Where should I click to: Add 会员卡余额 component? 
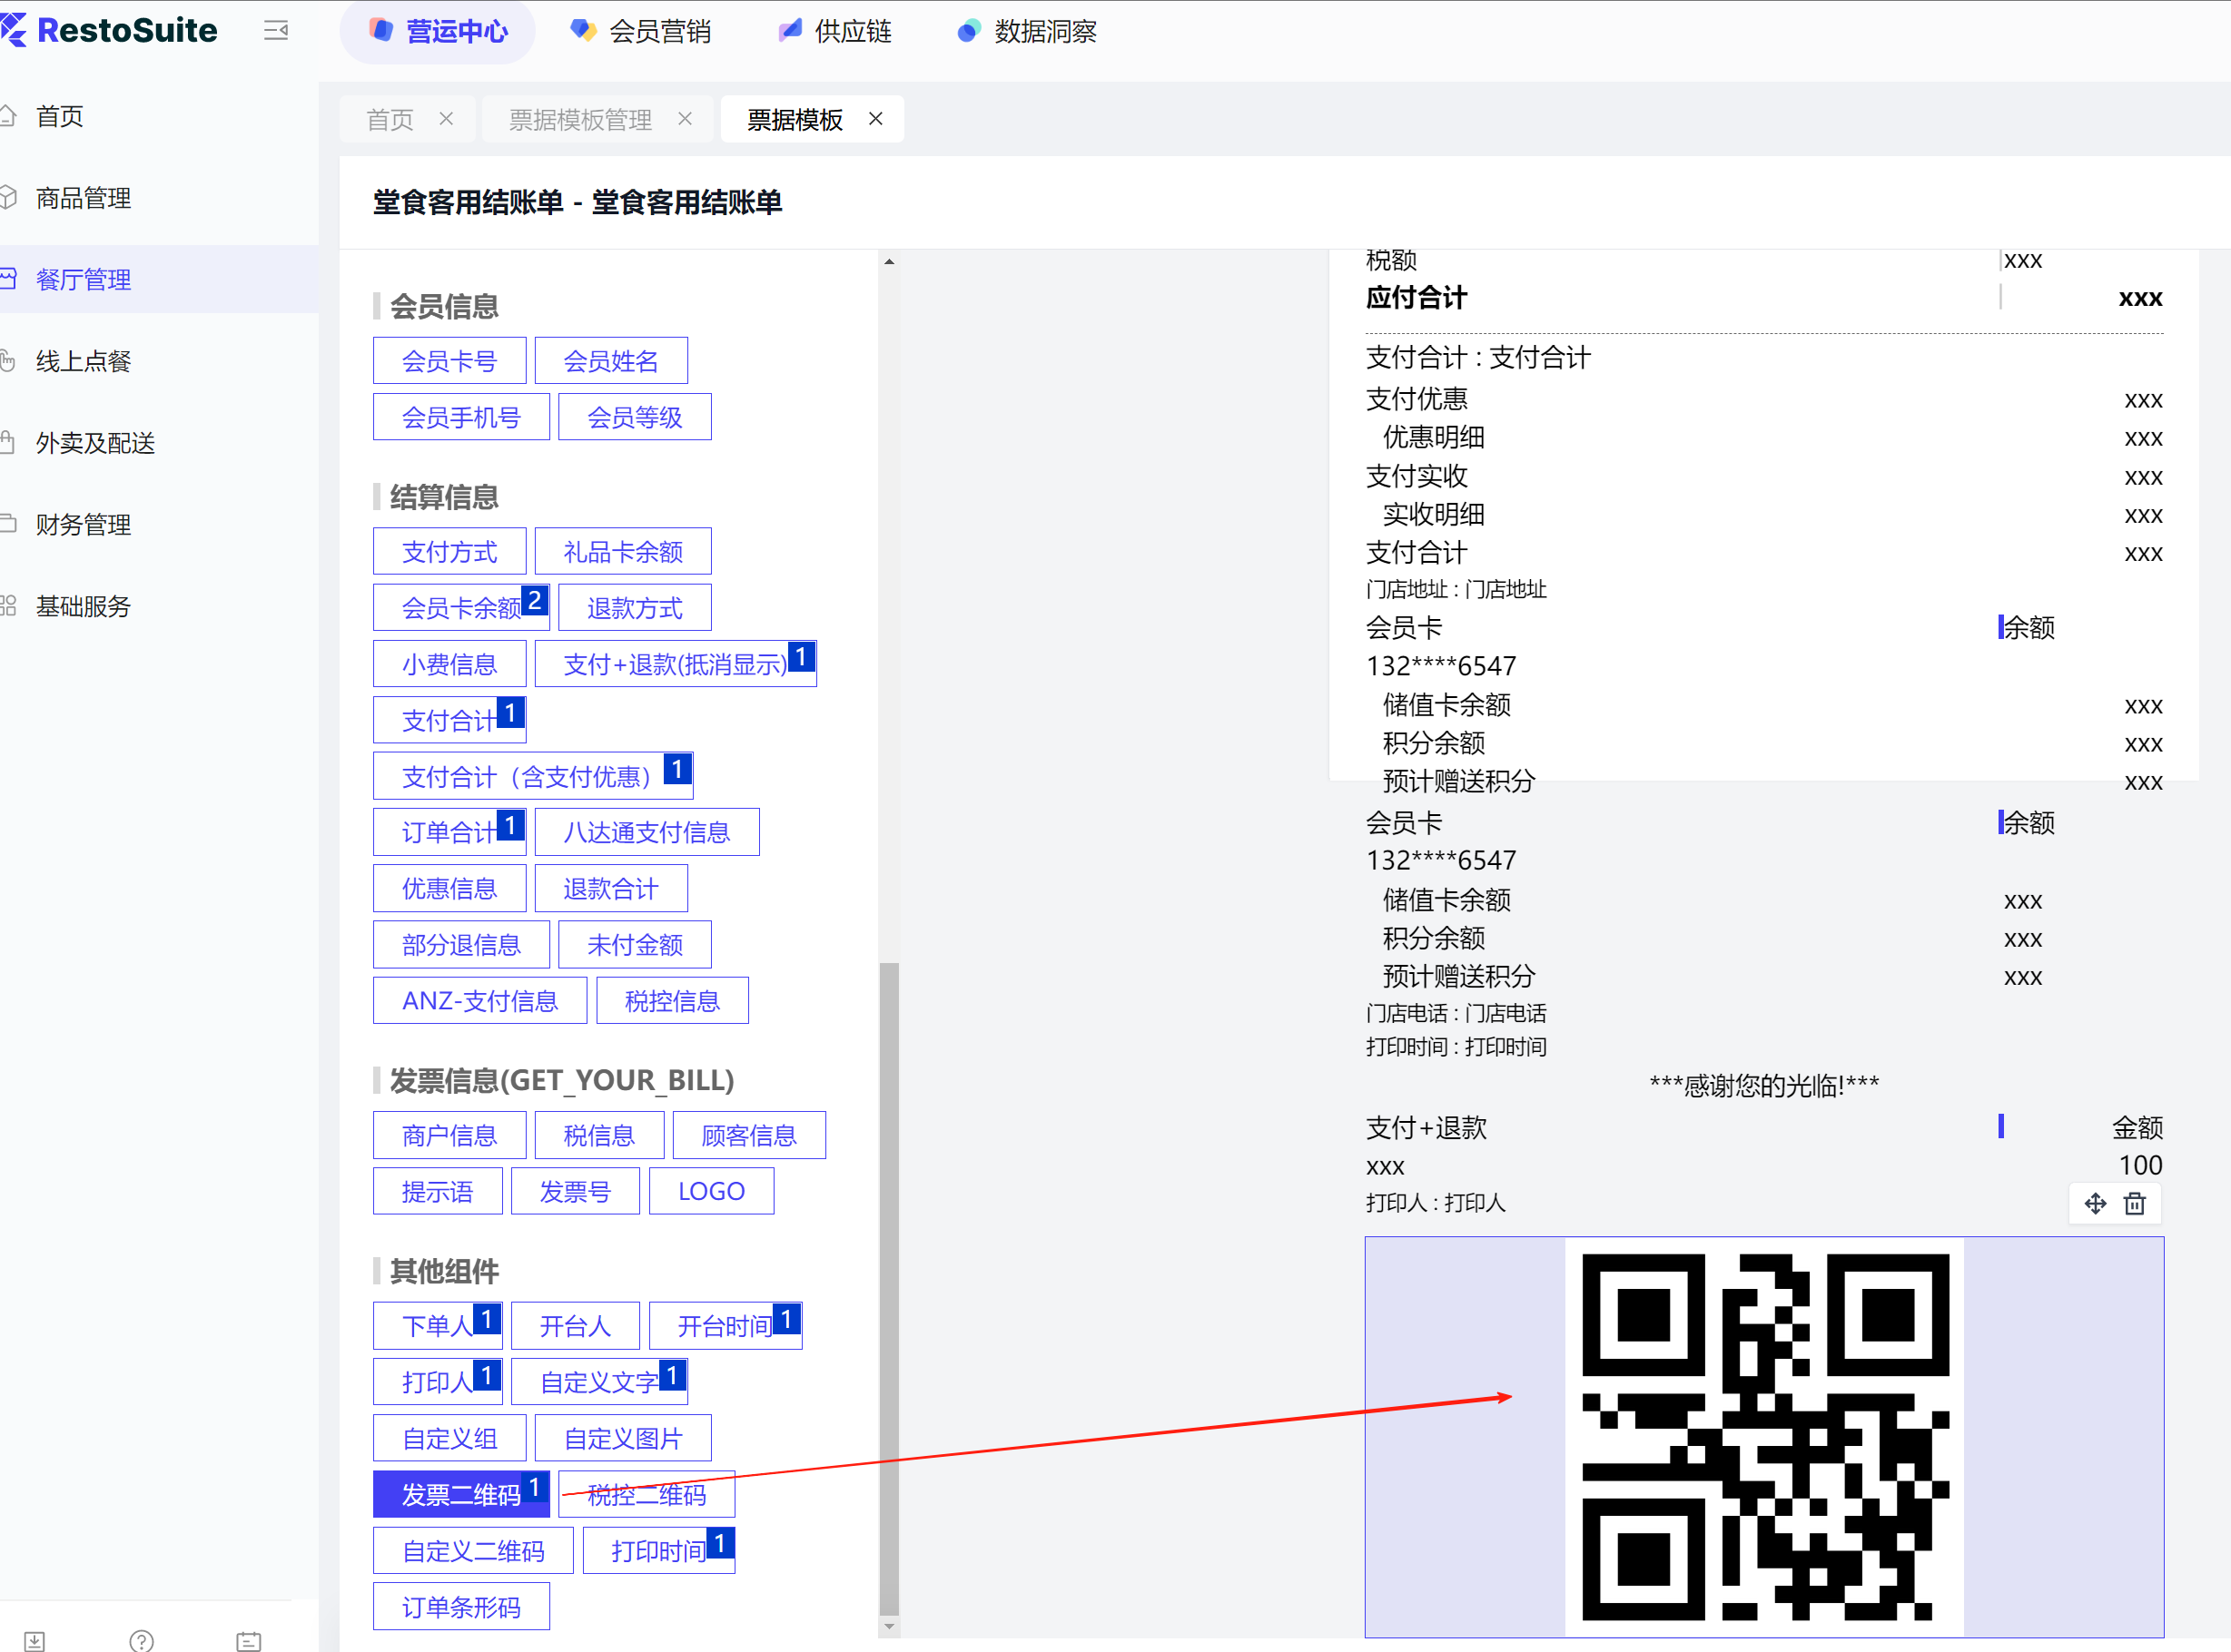[x=461, y=608]
